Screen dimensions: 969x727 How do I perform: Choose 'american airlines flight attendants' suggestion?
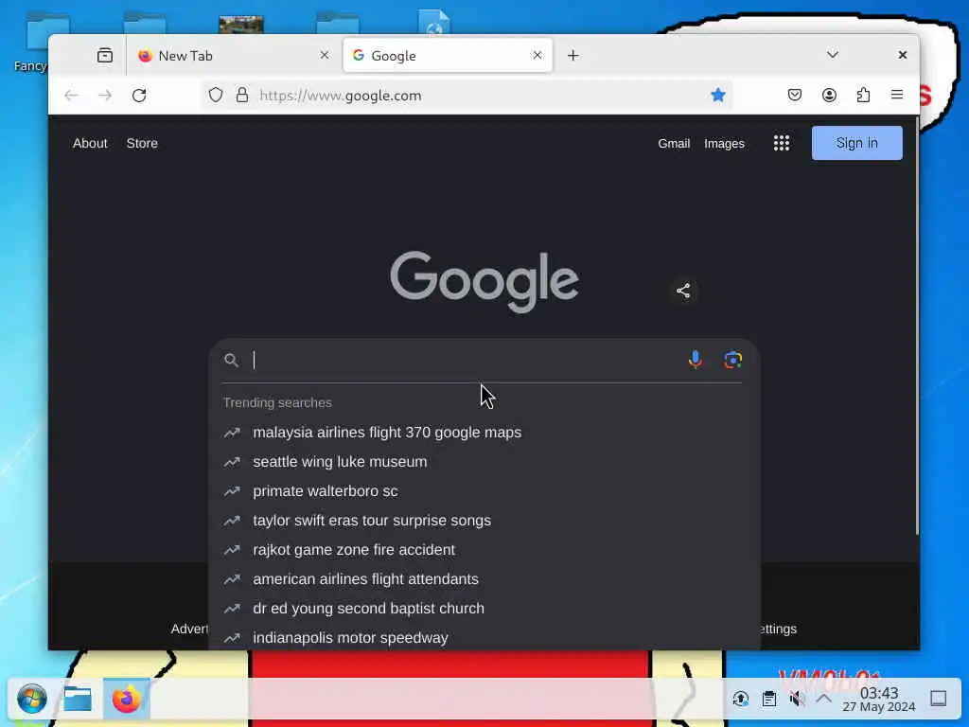[484, 579]
